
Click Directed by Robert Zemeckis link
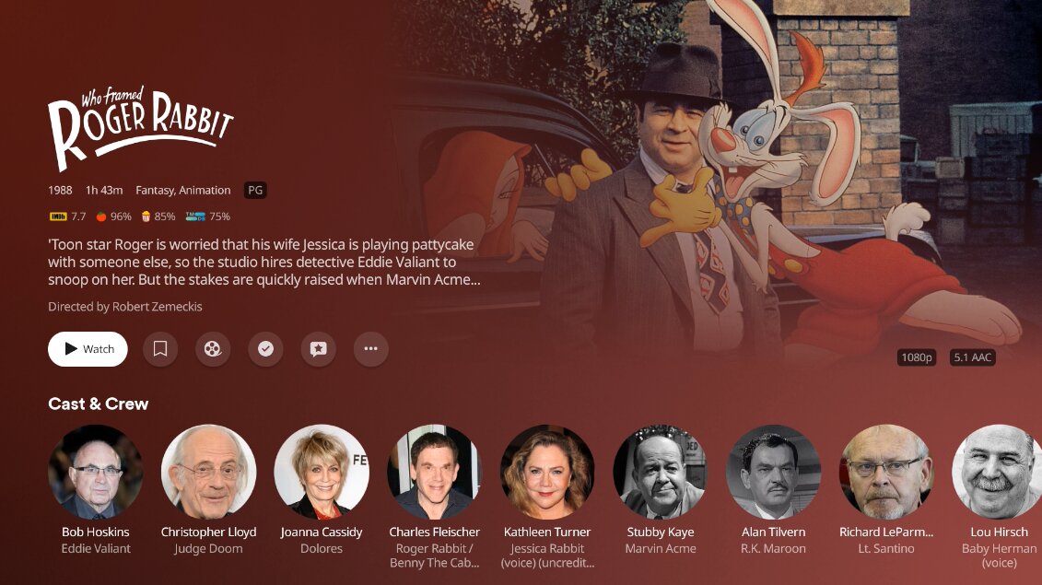pos(125,307)
